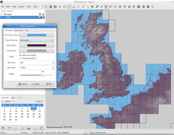The width and height of the screenshot is (174, 135).
Task: Toggle Top Layer visibility checkbox
Action: (x=43, y=14)
